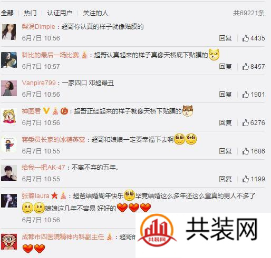271x258 pixels.
Task: Click 回复 on 给我一把AK-47's comment
Action: click(x=225, y=179)
